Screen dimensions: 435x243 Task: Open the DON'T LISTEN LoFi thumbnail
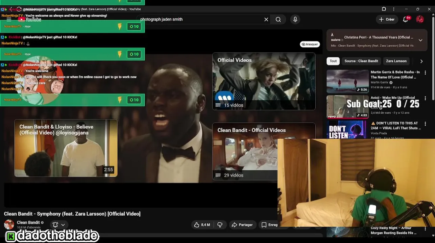(347, 130)
